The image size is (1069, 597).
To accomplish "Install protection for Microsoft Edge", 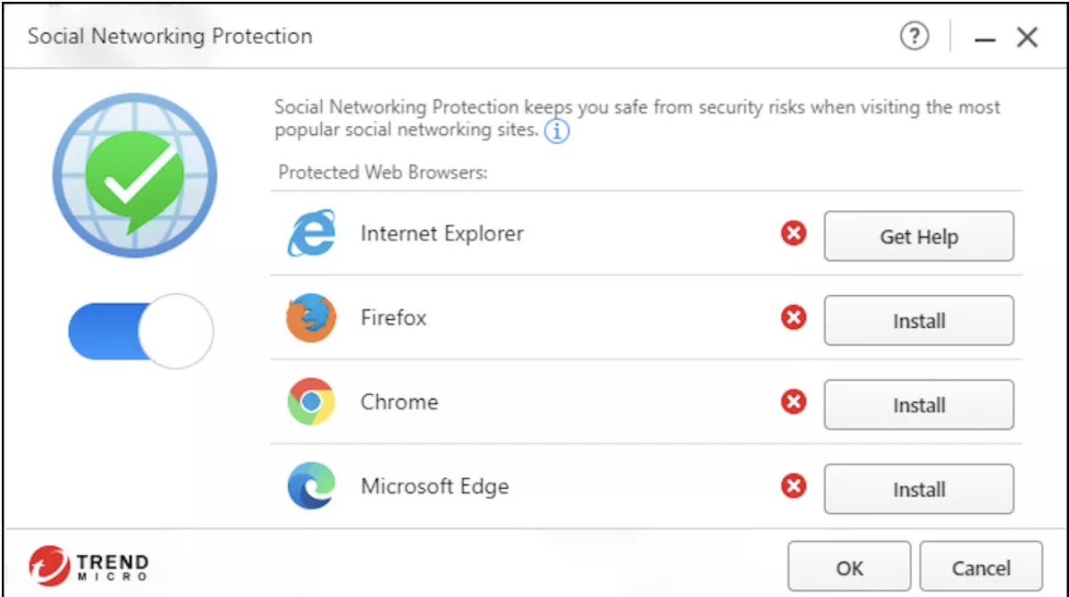I will [x=918, y=489].
